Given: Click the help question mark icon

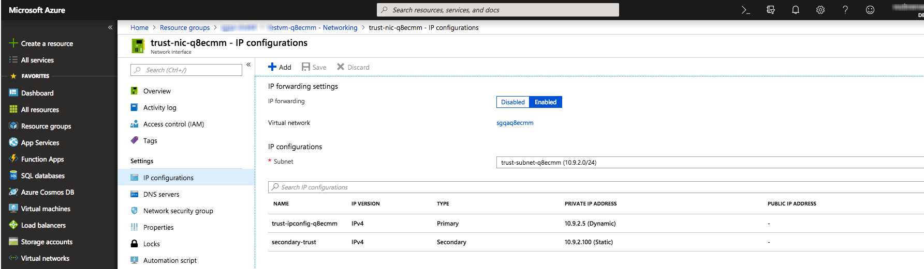Looking at the screenshot, I should click(x=845, y=10).
